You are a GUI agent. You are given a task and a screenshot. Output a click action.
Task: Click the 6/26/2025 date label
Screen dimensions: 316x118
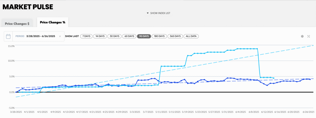(308, 112)
